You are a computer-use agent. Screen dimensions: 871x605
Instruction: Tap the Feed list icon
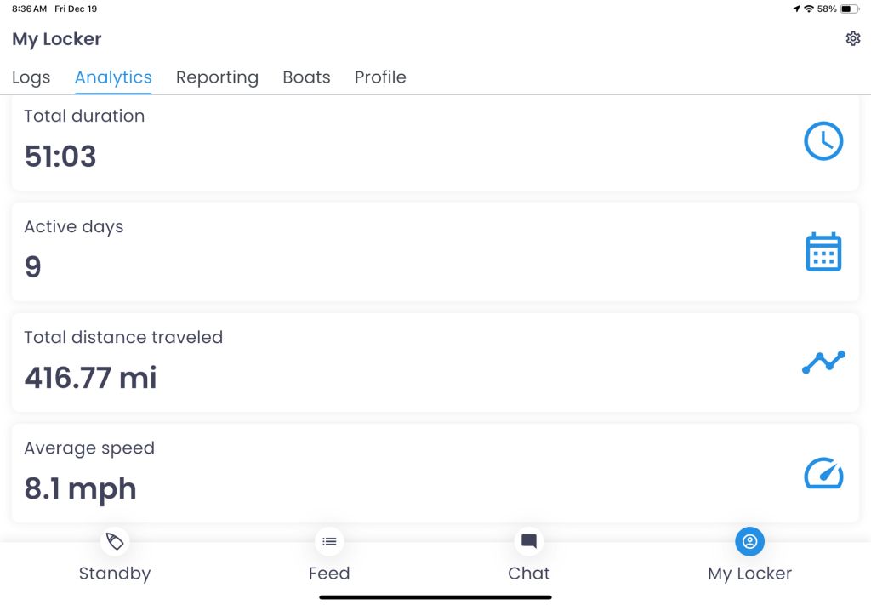[x=329, y=541]
